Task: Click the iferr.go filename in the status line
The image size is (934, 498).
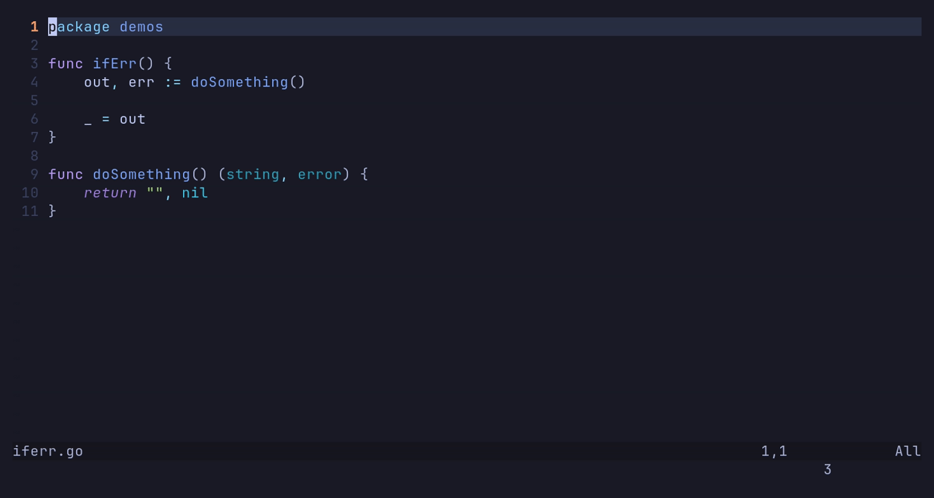Action: pos(48,451)
